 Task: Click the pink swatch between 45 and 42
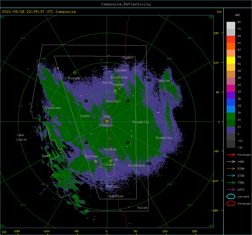click(231, 81)
